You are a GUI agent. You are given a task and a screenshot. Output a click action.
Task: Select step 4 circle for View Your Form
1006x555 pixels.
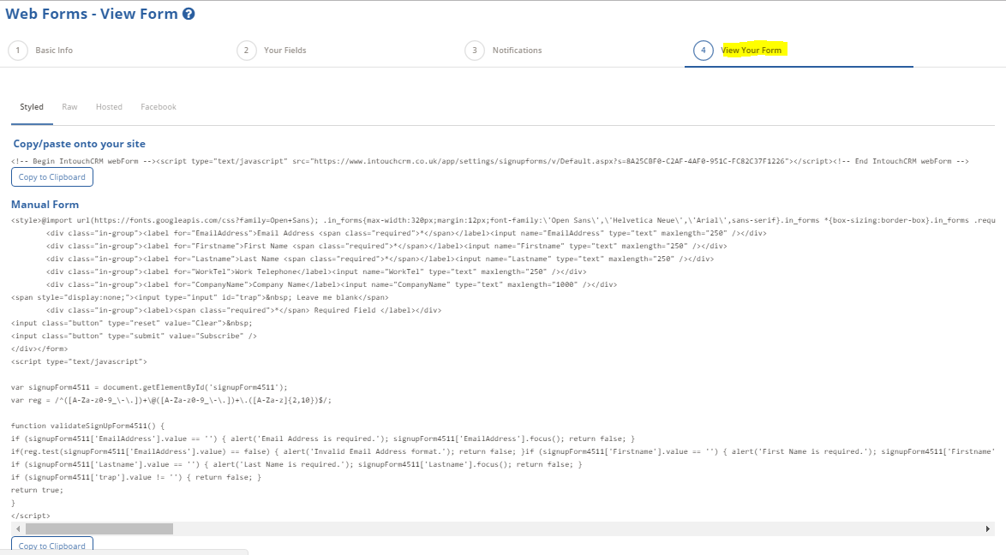click(x=704, y=50)
